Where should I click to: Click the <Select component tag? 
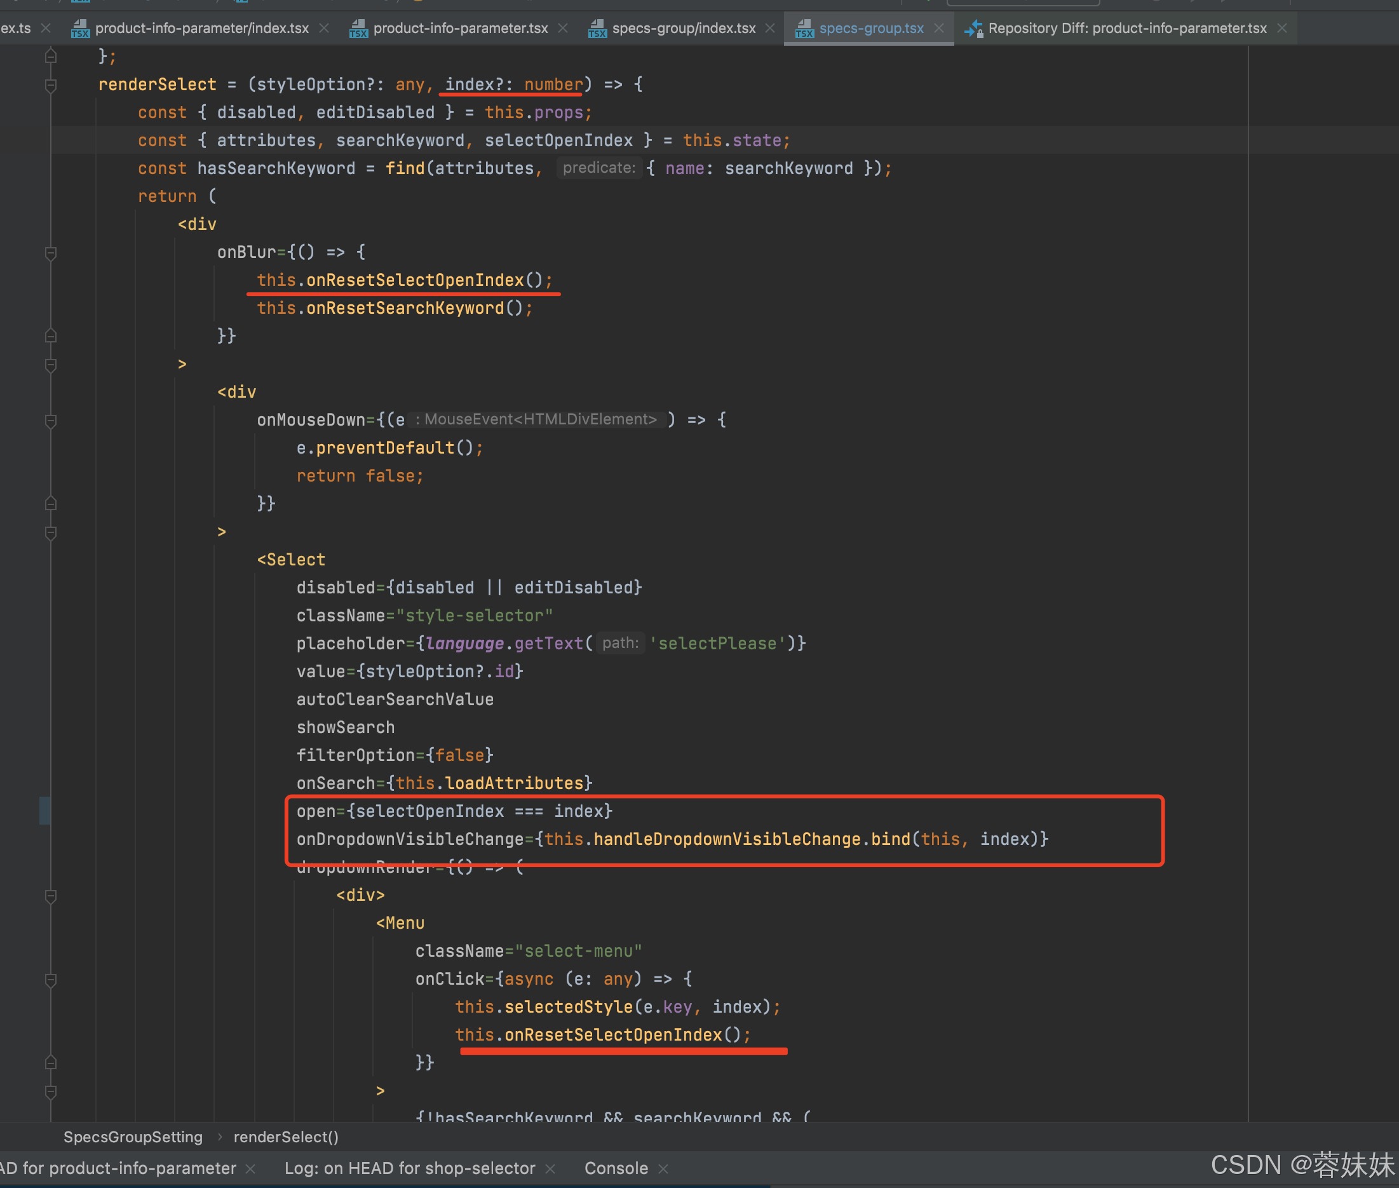click(x=291, y=560)
